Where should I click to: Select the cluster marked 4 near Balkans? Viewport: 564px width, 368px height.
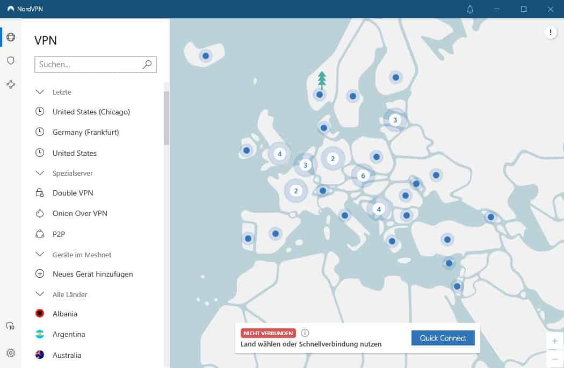pyautogui.click(x=378, y=209)
